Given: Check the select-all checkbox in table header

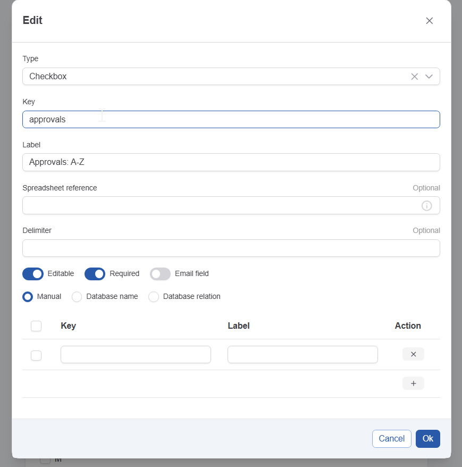Looking at the screenshot, I should (36, 326).
